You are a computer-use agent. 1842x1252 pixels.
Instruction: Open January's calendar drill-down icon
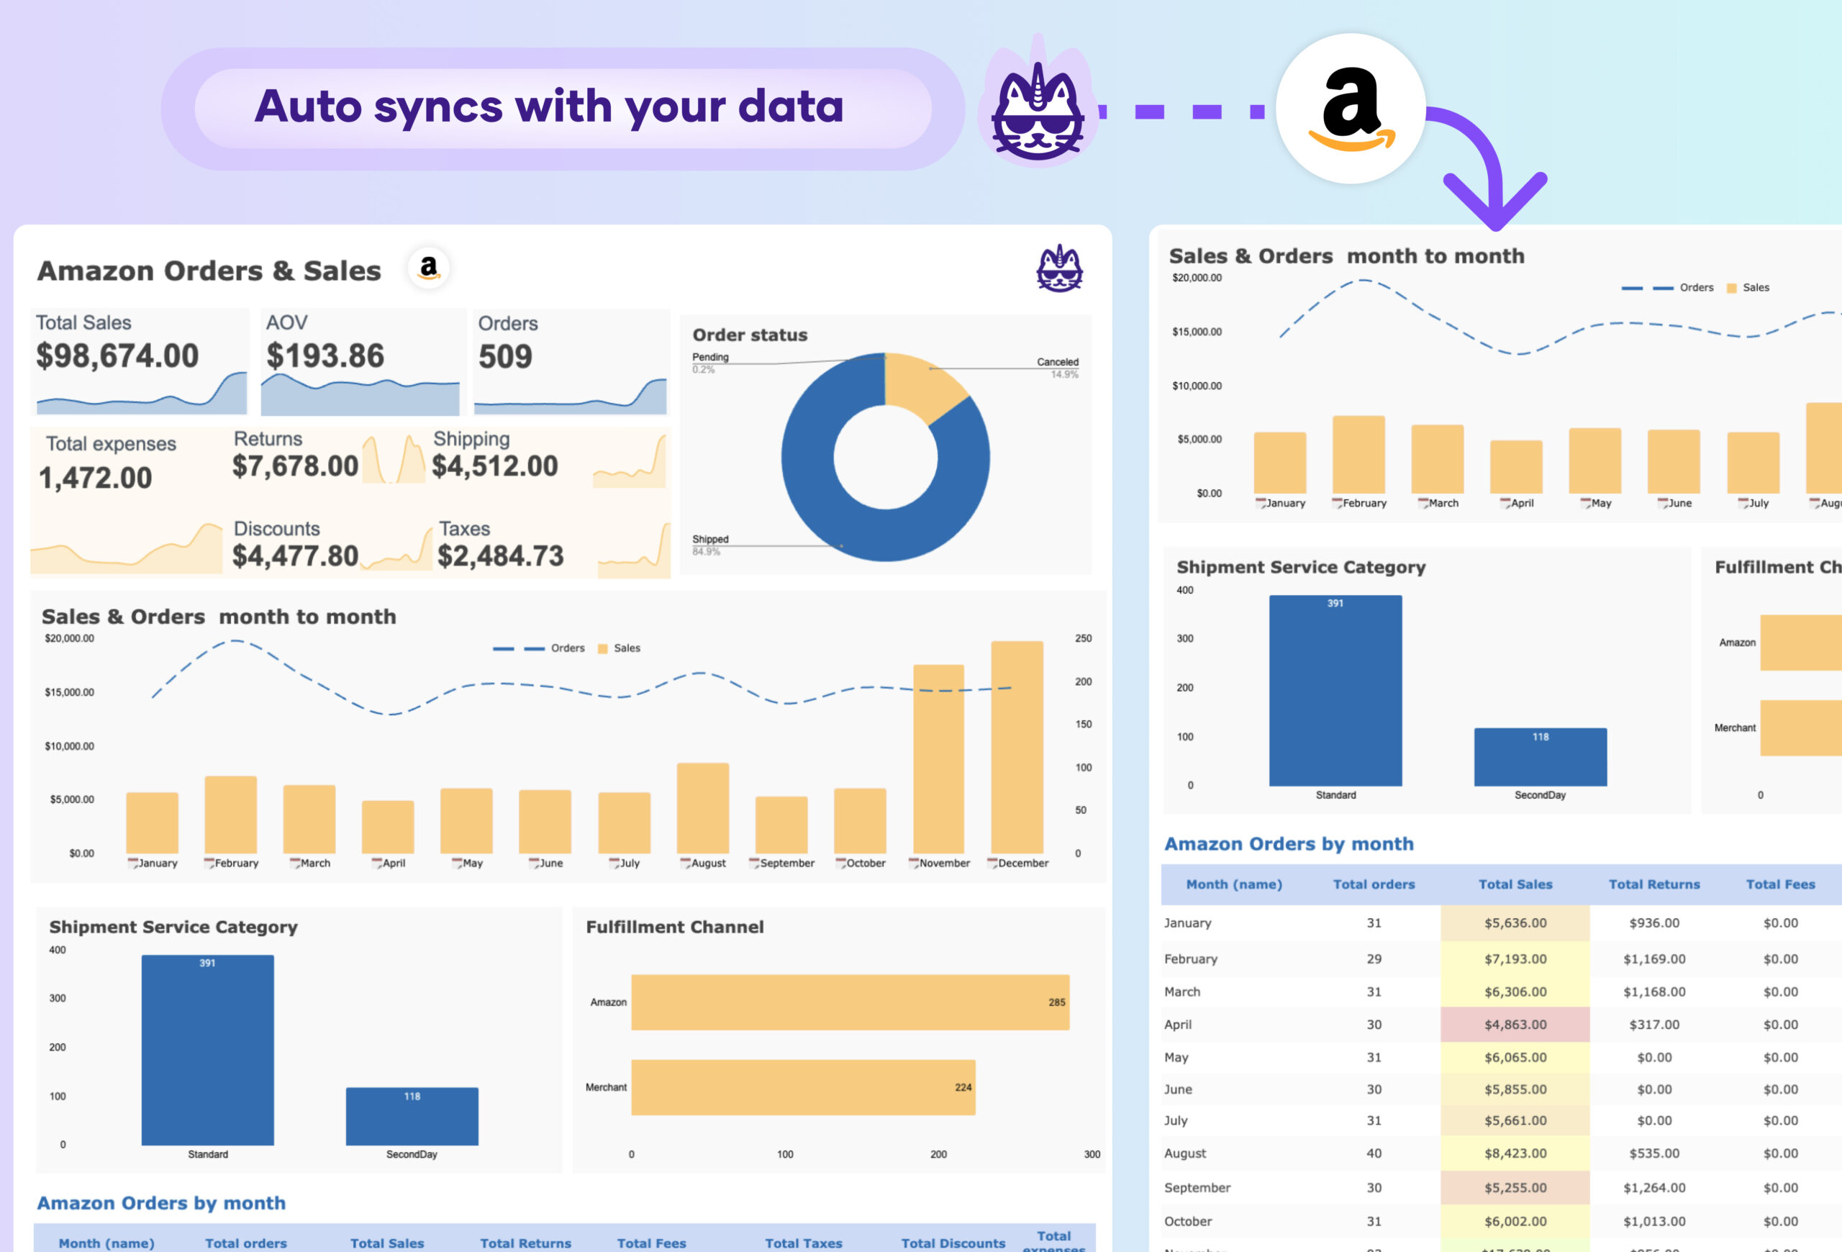point(134,863)
